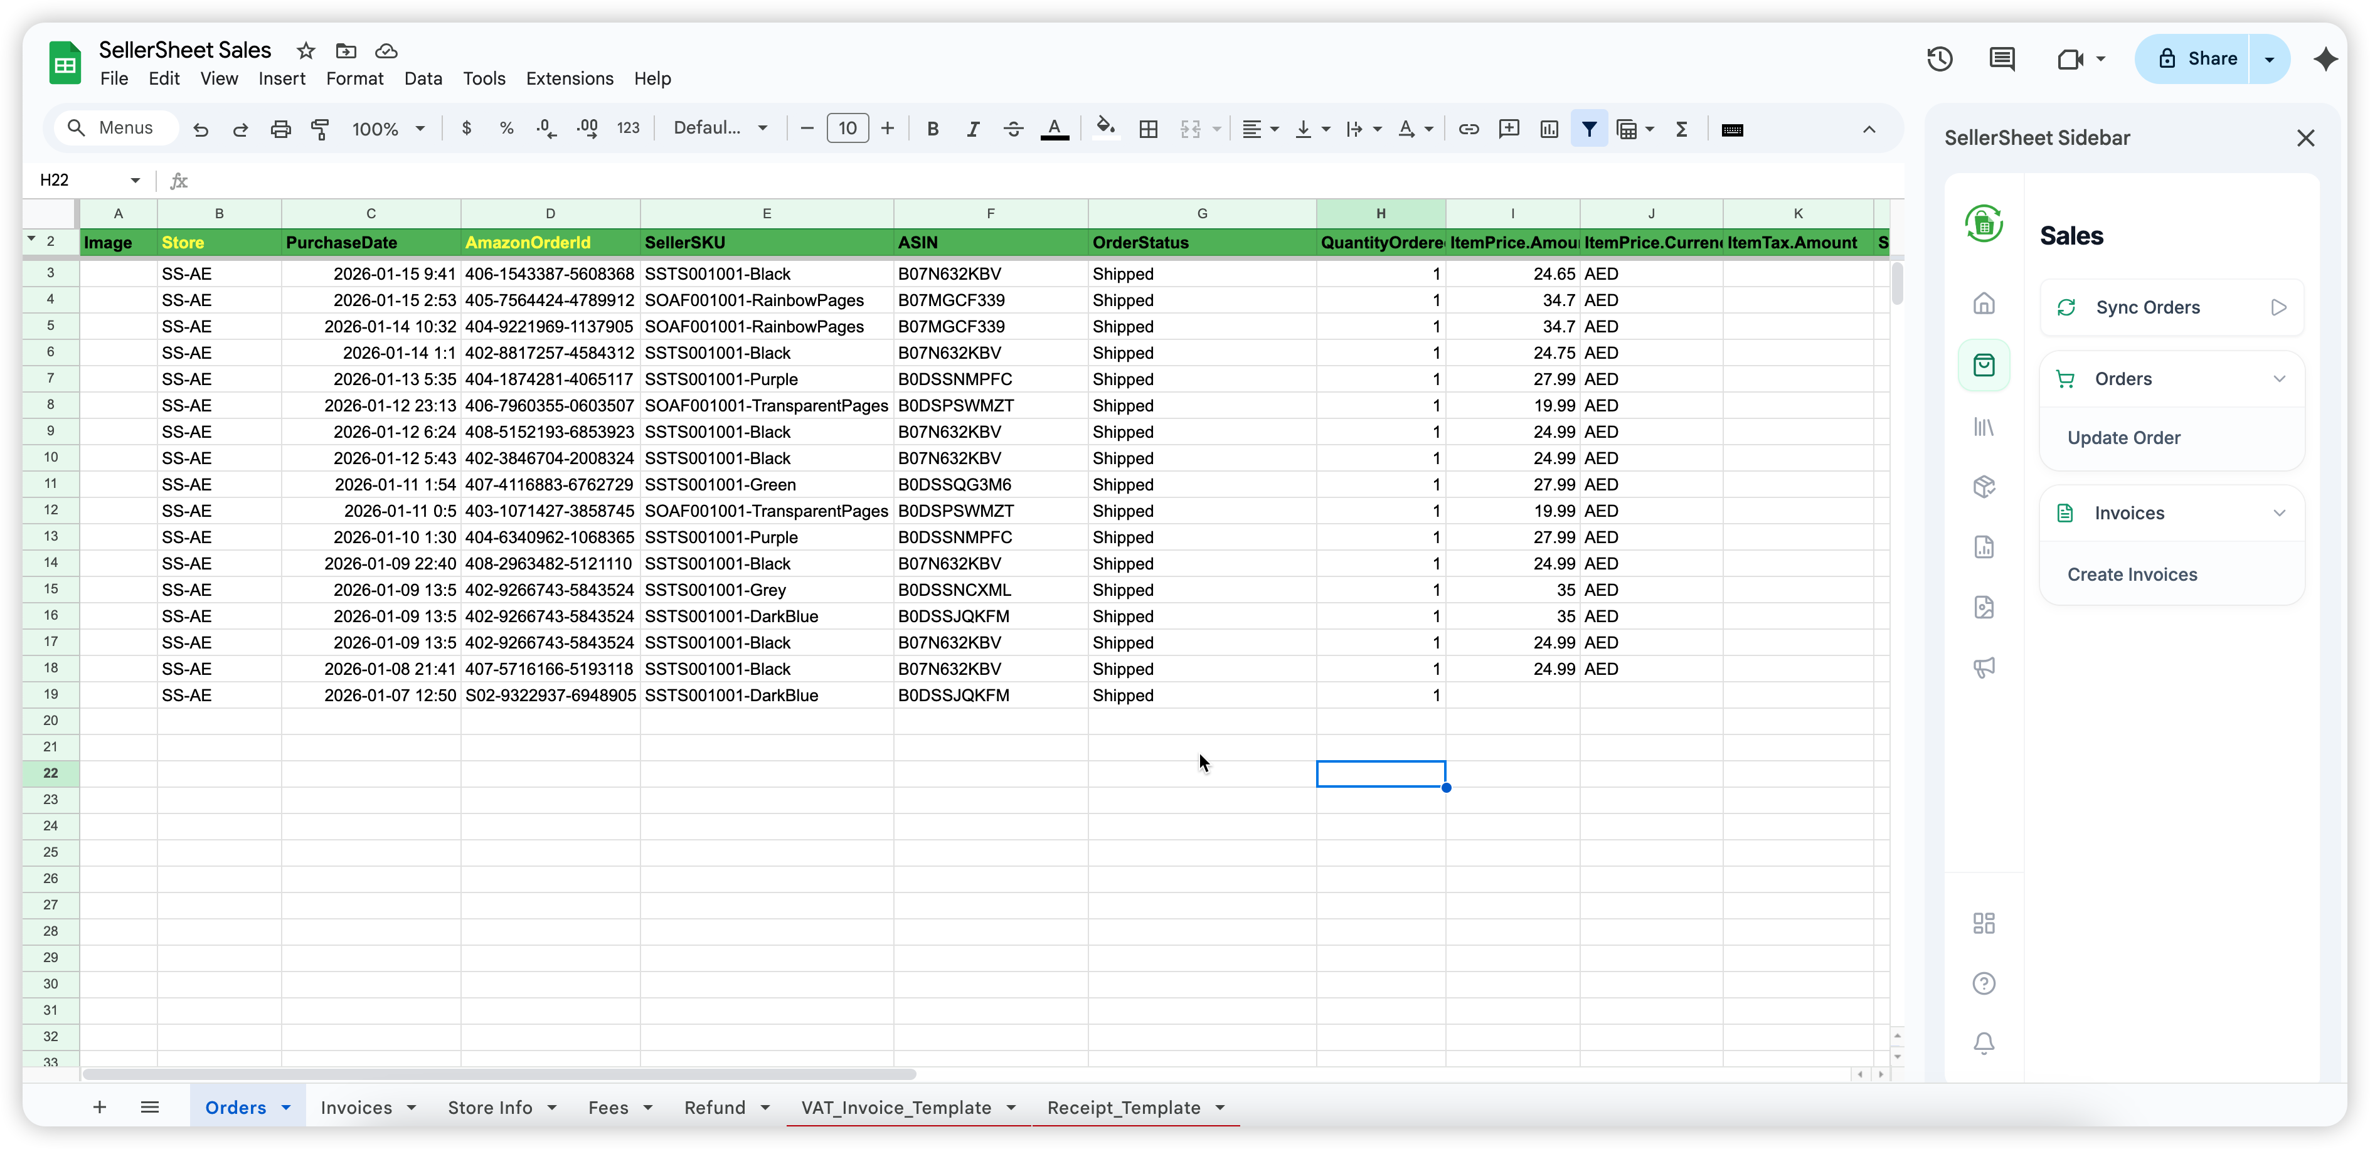
Task: Open announcements via the megaphone sidebar icon
Action: (1984, 668)
